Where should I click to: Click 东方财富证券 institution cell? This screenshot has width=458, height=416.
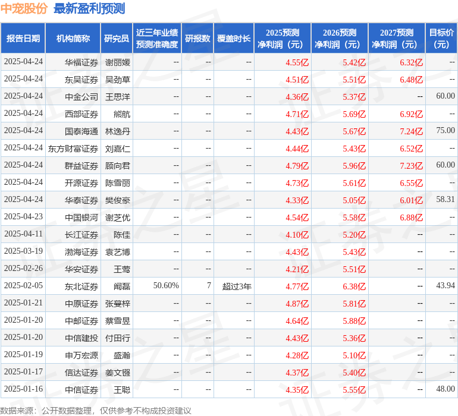[73, 149]
